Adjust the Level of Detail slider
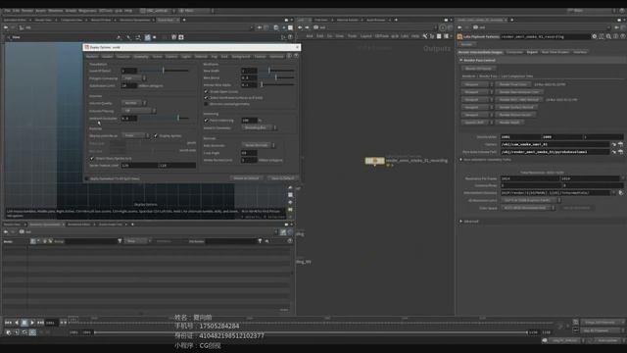This screenshot has width=627, height=353. click(x=164, y=71)
